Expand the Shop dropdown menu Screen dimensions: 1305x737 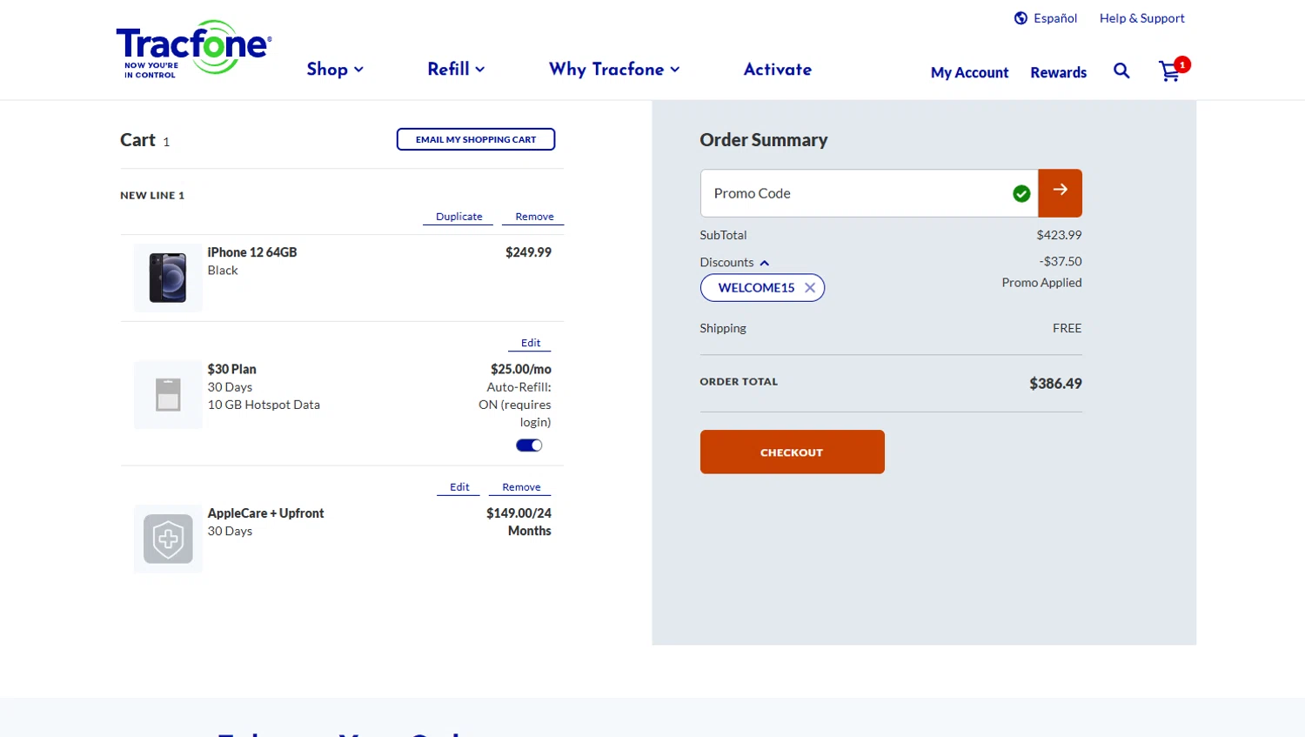335,70
